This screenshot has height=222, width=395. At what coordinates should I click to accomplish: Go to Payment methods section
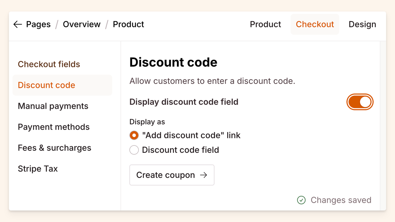coord(54,127)
